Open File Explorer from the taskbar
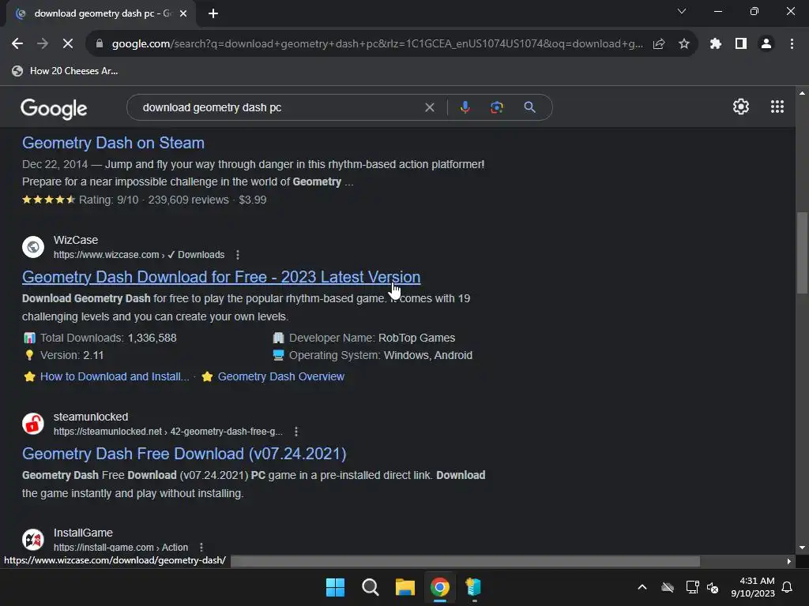Image resolution: width=809 pixels, height=606 pixels. pyautogui.click(x=405, y=587)
